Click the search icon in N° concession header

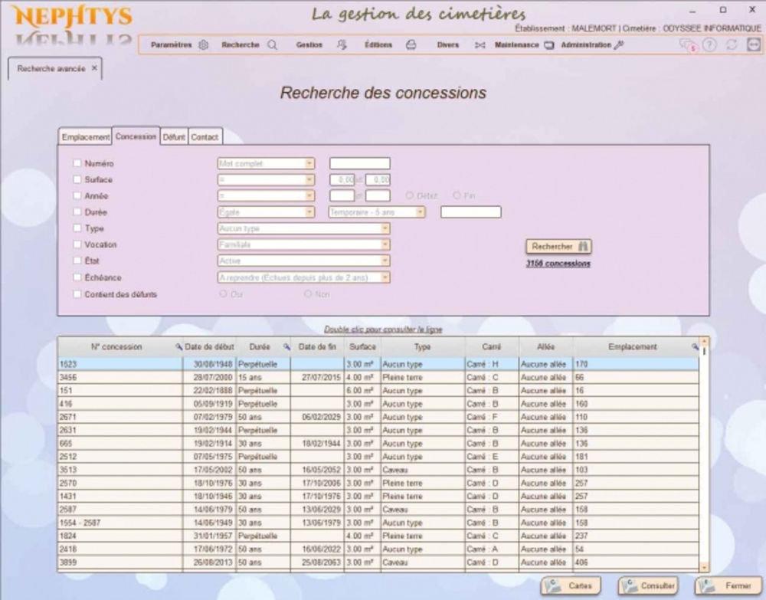click(x=178, y=347)
